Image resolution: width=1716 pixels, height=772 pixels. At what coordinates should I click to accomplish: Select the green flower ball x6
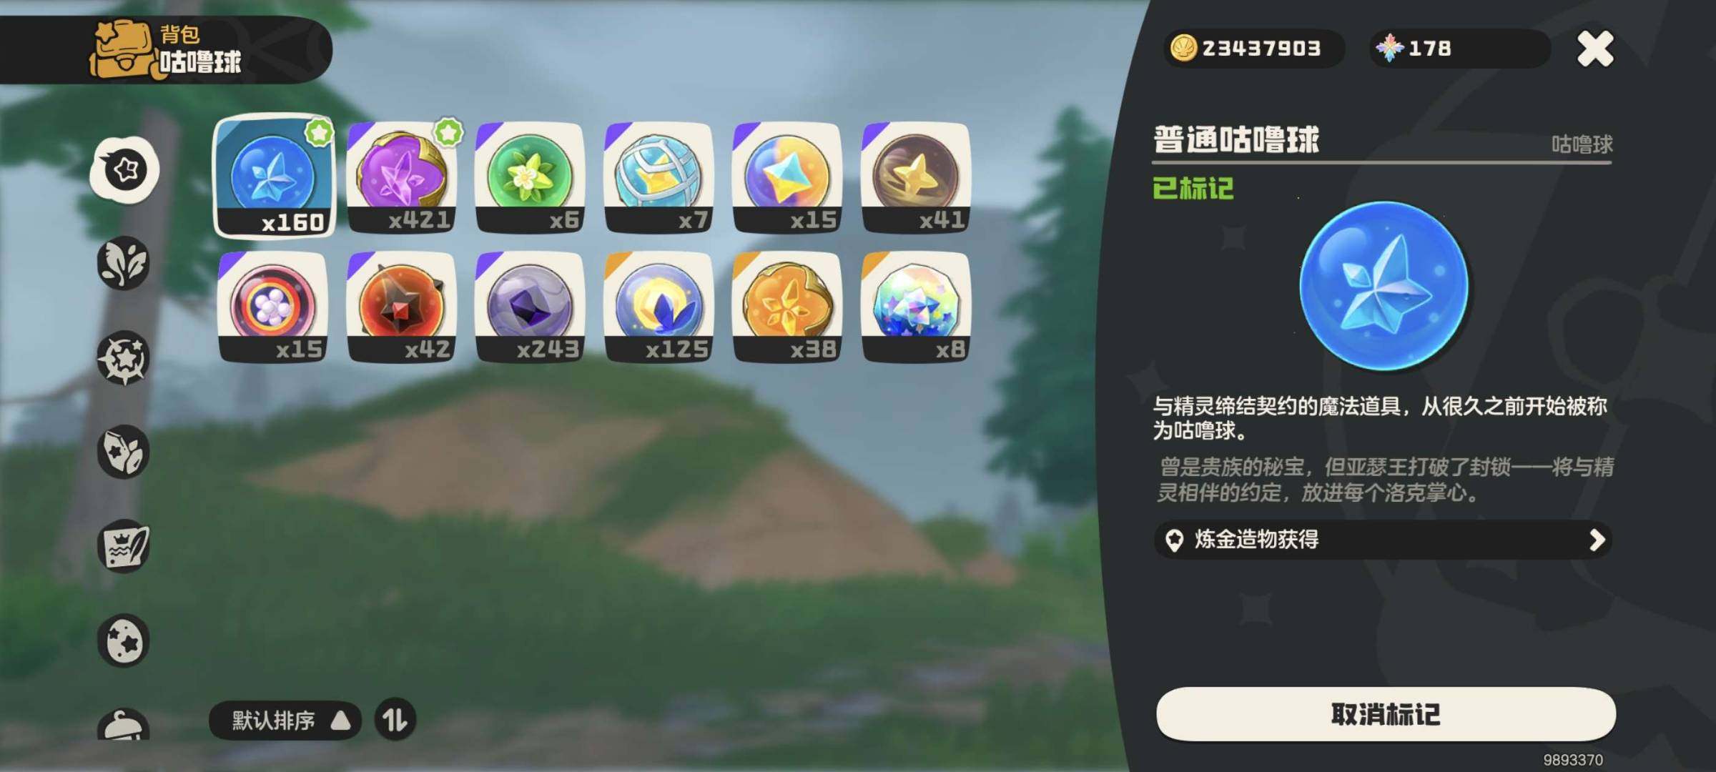(x=530, y=178)
